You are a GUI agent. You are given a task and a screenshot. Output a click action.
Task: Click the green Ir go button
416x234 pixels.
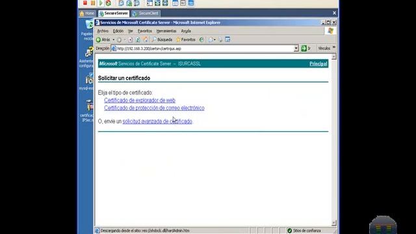(x=306, y=48)
